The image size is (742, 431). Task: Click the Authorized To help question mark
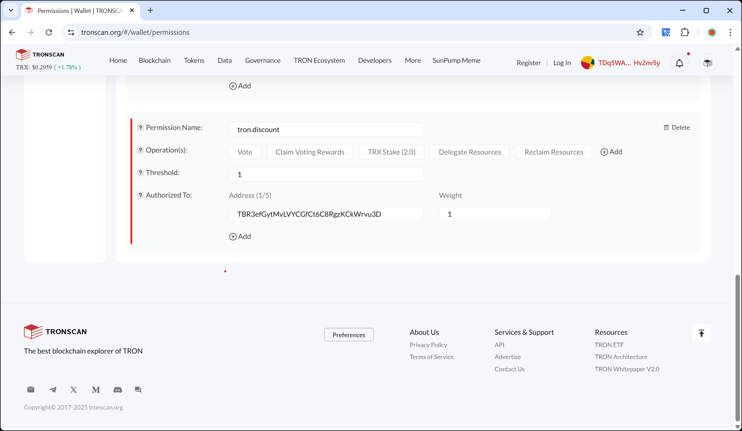coord(140,195)
